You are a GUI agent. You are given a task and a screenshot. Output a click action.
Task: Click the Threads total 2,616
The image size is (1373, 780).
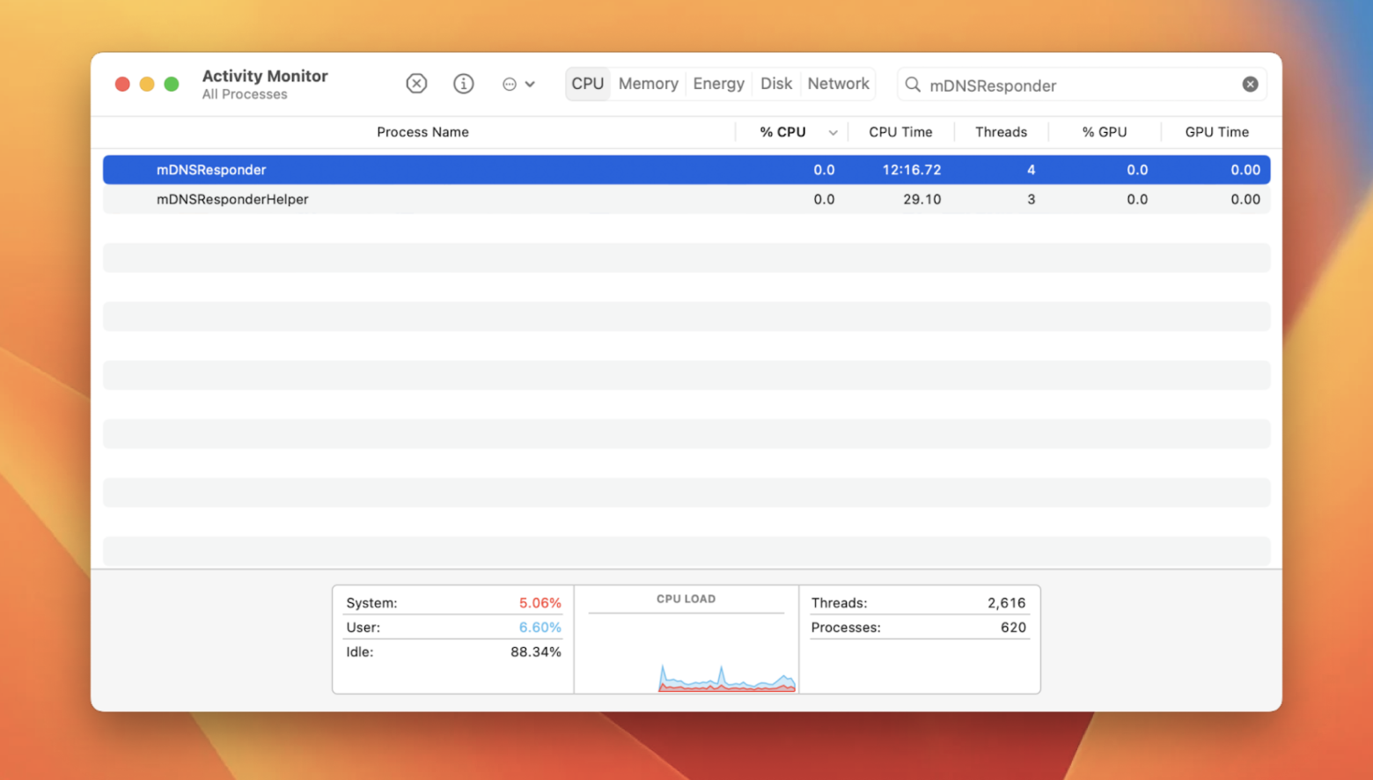click(x=1006, y=603)
